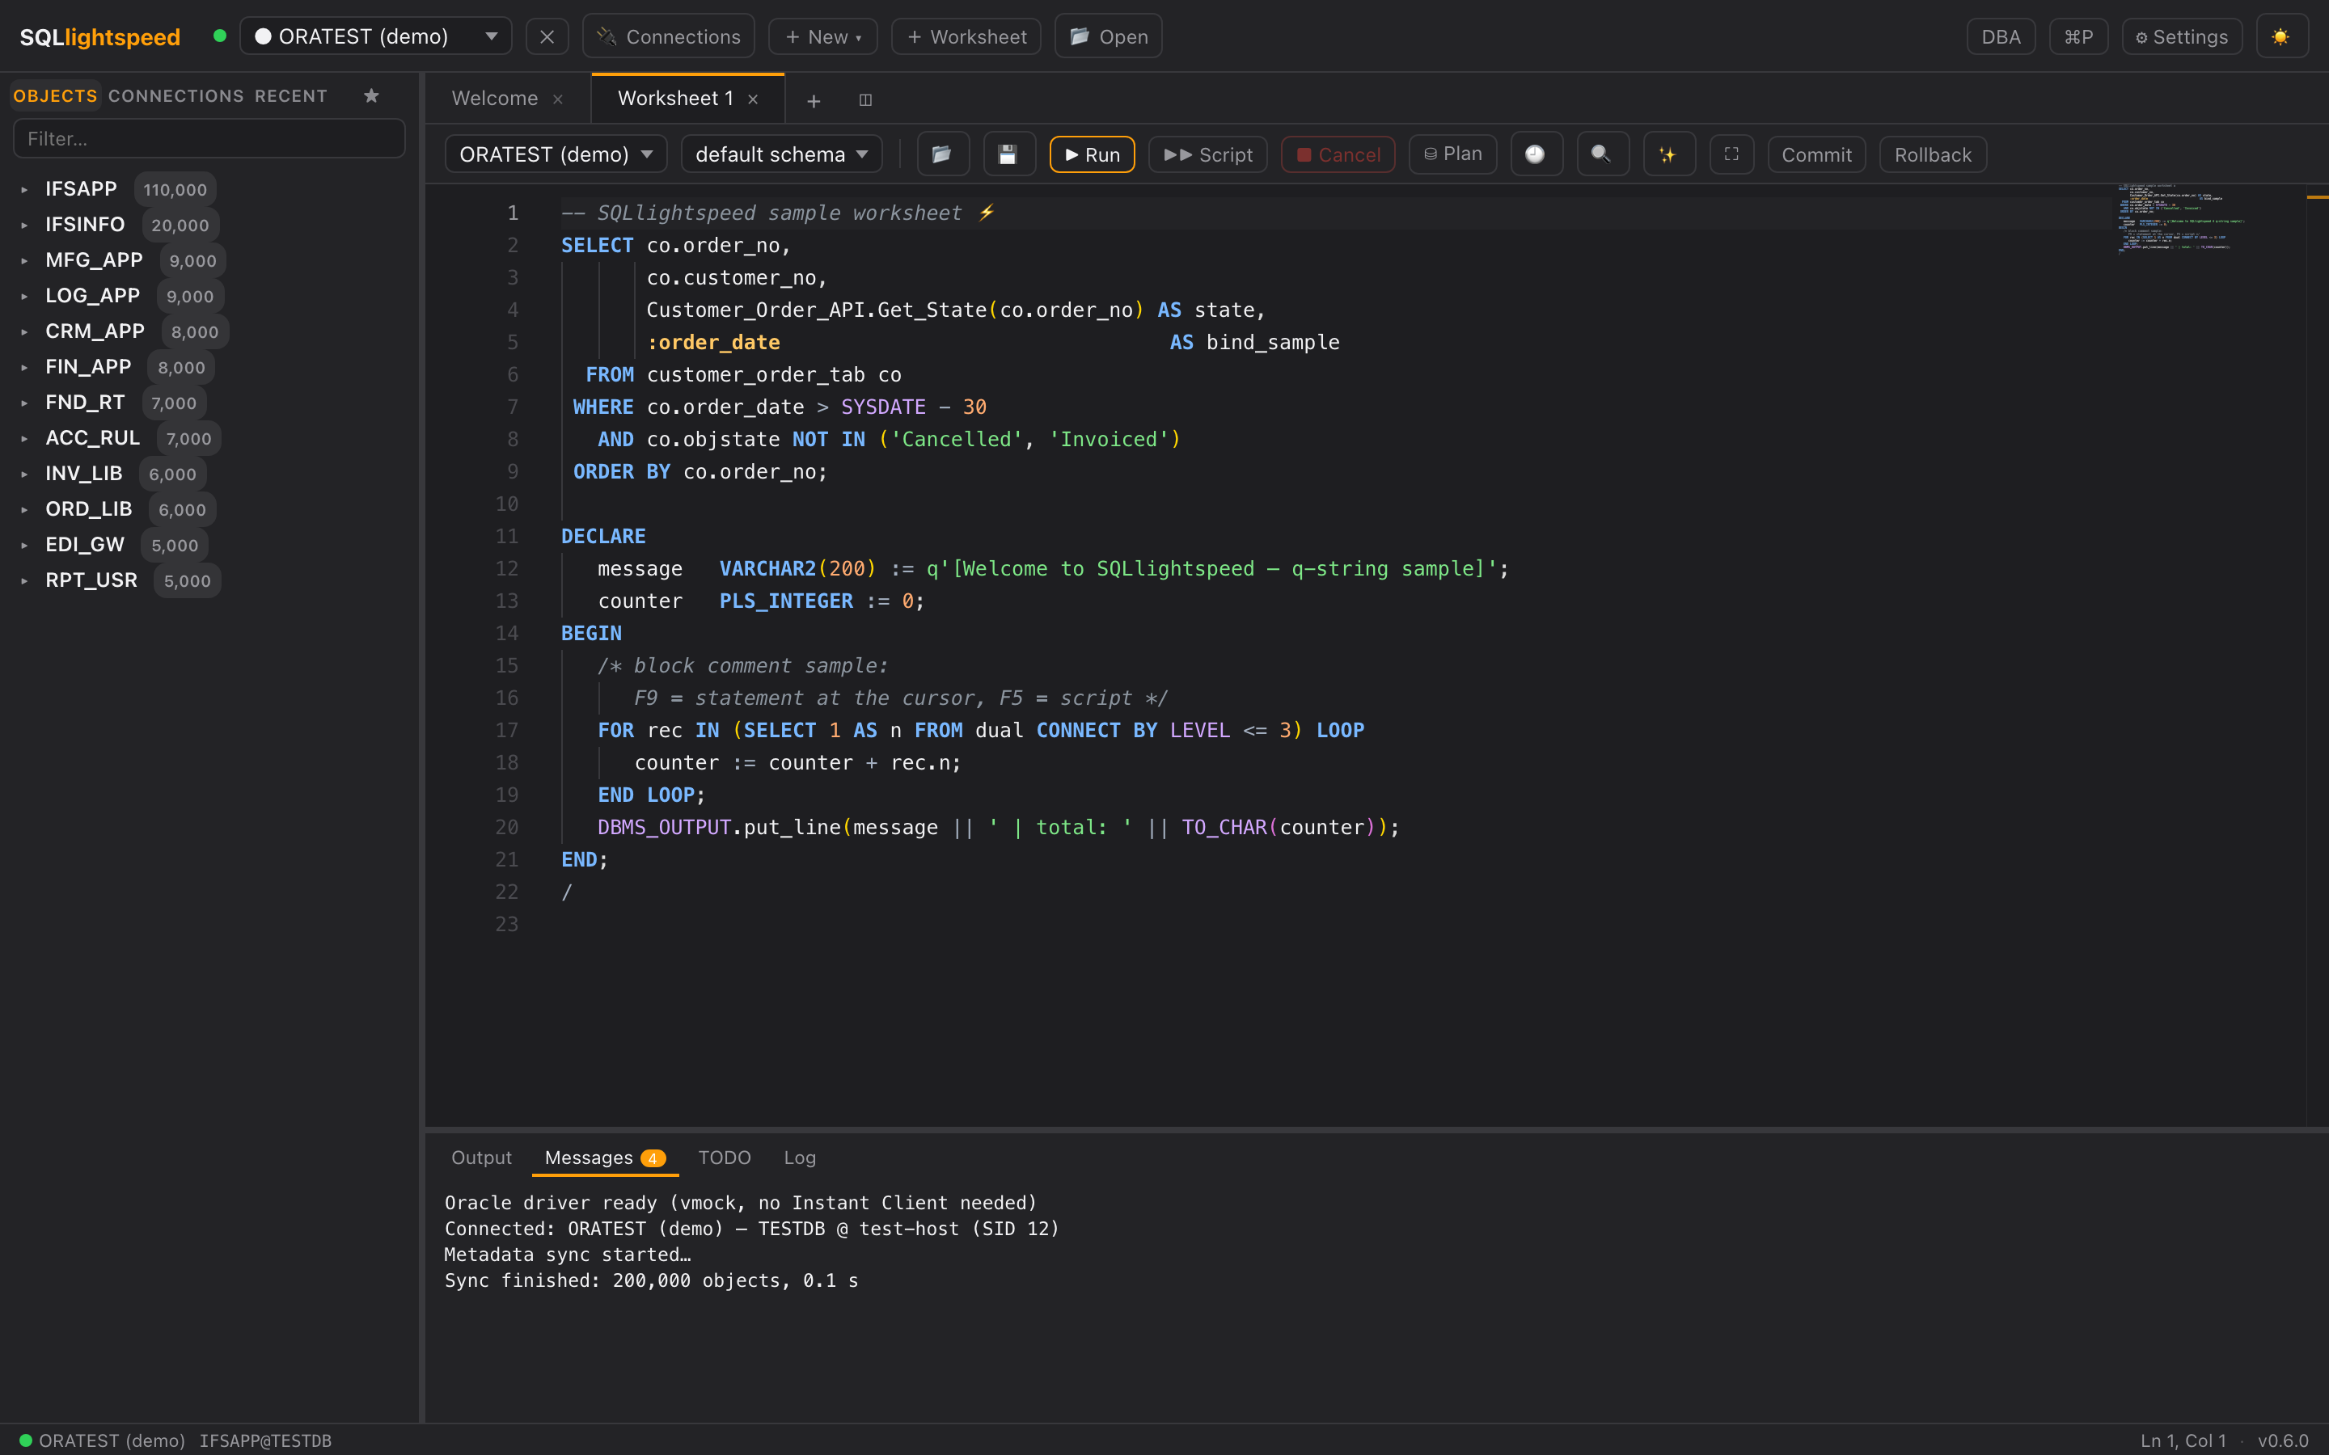Click the 'Metadata sync started…' message
This screenshot has width=2329, height=1455.
567,1254
